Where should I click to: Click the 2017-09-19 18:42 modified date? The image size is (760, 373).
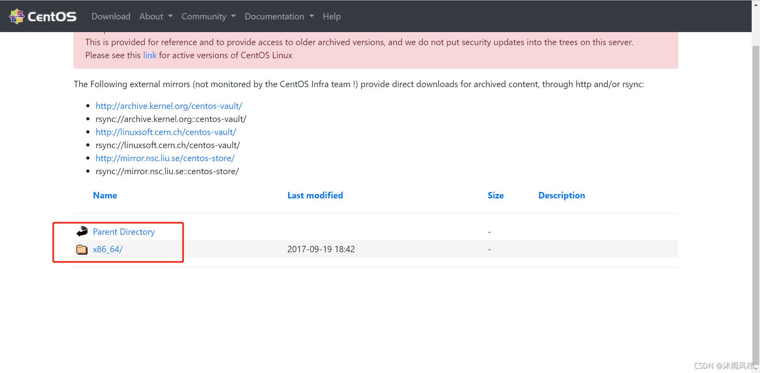(x=321, y=249)
